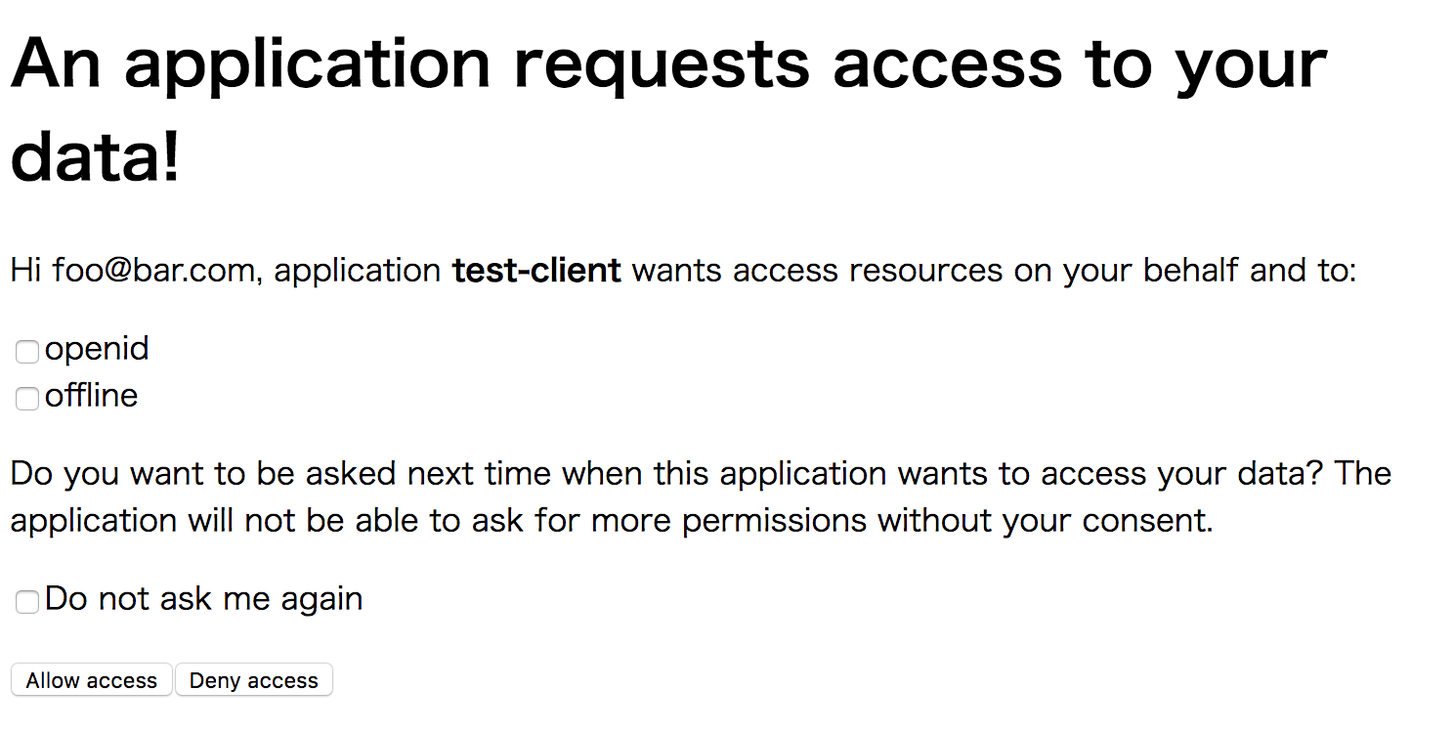Click the bold test-client application name
The width and height of the screenshot is (1454, 733).
536,271
